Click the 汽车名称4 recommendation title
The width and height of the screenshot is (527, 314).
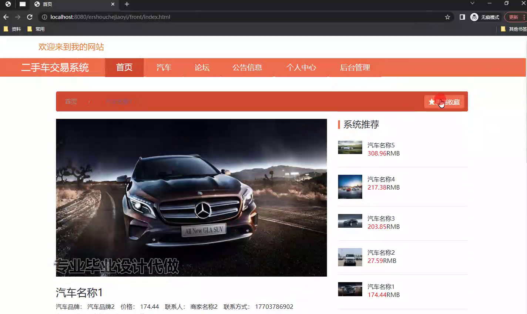coord(381,179)
